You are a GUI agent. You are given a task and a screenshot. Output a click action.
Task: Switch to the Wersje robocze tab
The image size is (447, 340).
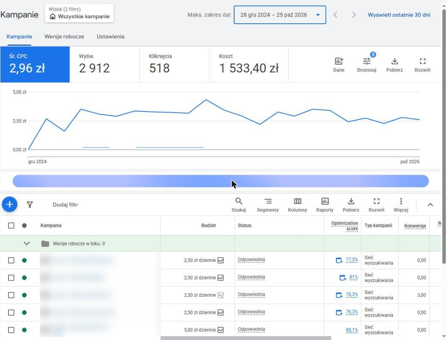point(64,36)
